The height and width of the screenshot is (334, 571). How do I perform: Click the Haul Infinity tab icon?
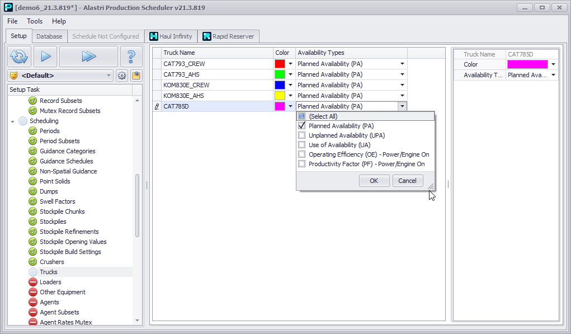pyautogui.click(x=154, y=36)
